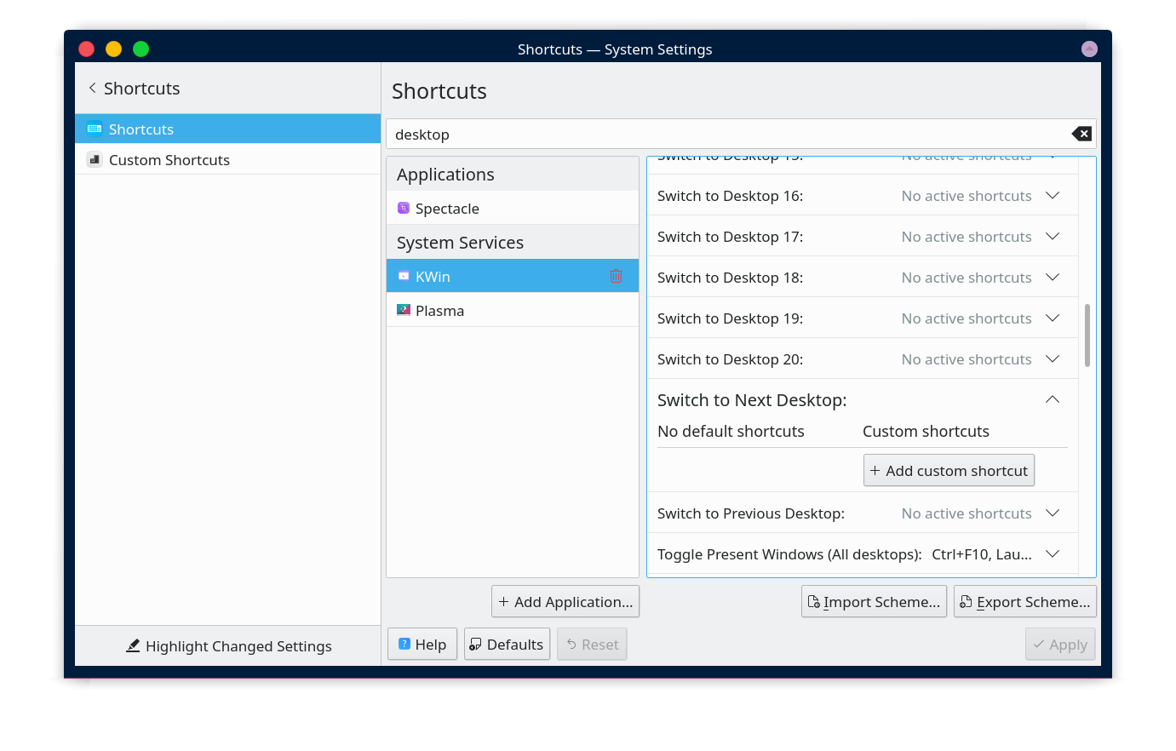This screenshot has height=751, width=1176.
Task: Click the purple button in the title bar corner
Action: click(1089, 49)
